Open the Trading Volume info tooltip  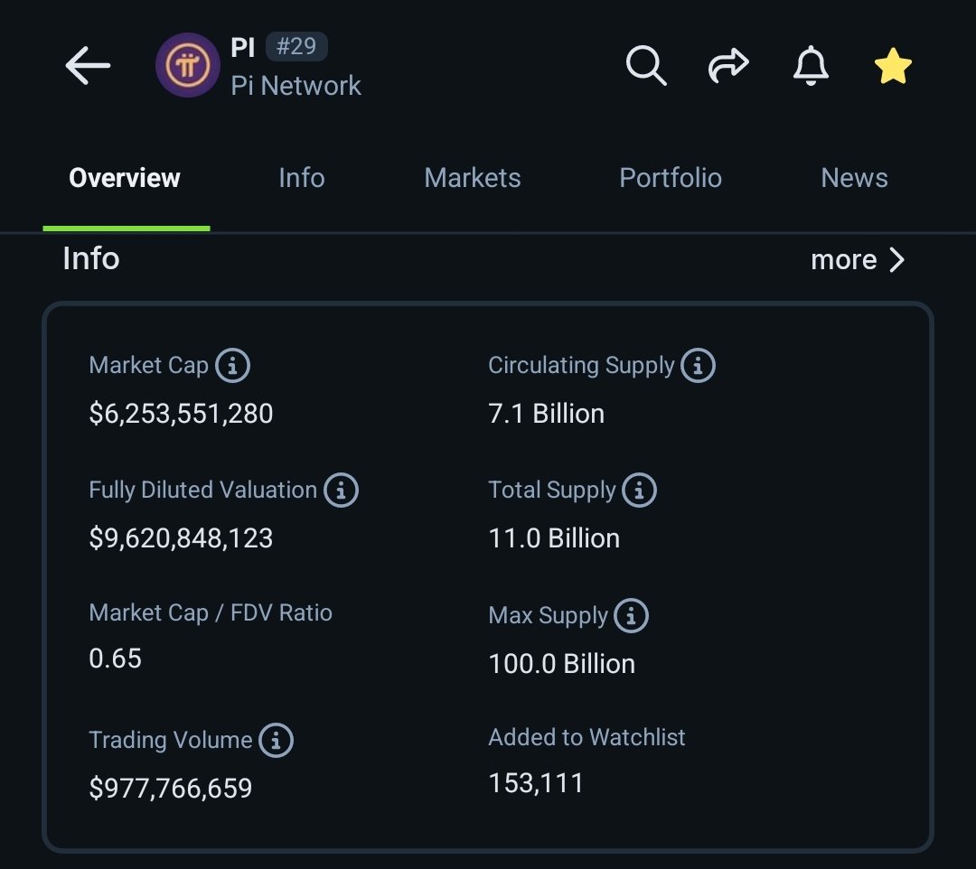point(276,740)
